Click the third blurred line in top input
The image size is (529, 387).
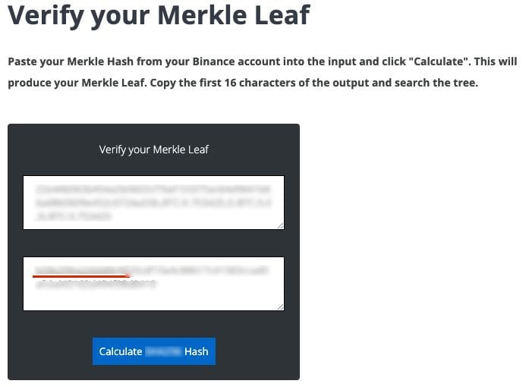click(x=74, y=216)
